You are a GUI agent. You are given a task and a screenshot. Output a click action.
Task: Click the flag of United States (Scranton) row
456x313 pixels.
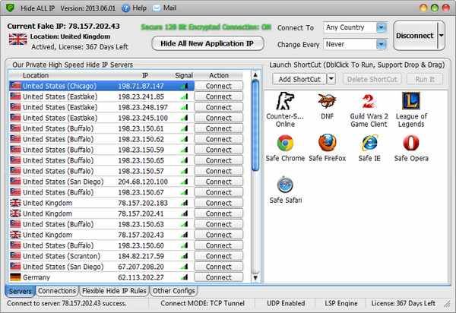click(15, 256)
